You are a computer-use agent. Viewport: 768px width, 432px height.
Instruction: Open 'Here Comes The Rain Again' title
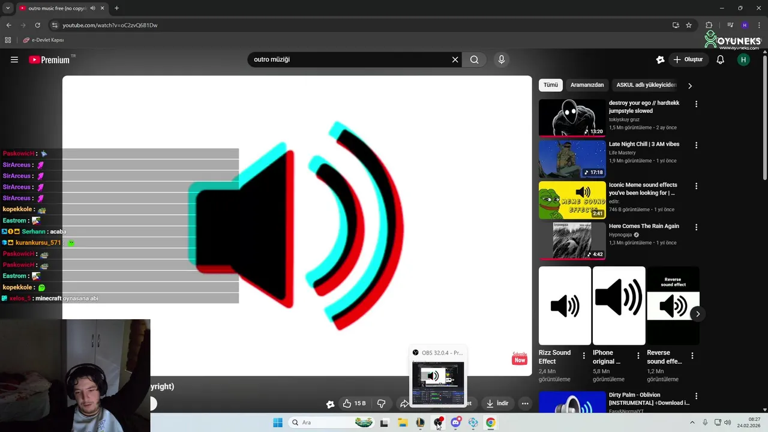[644, 226]
